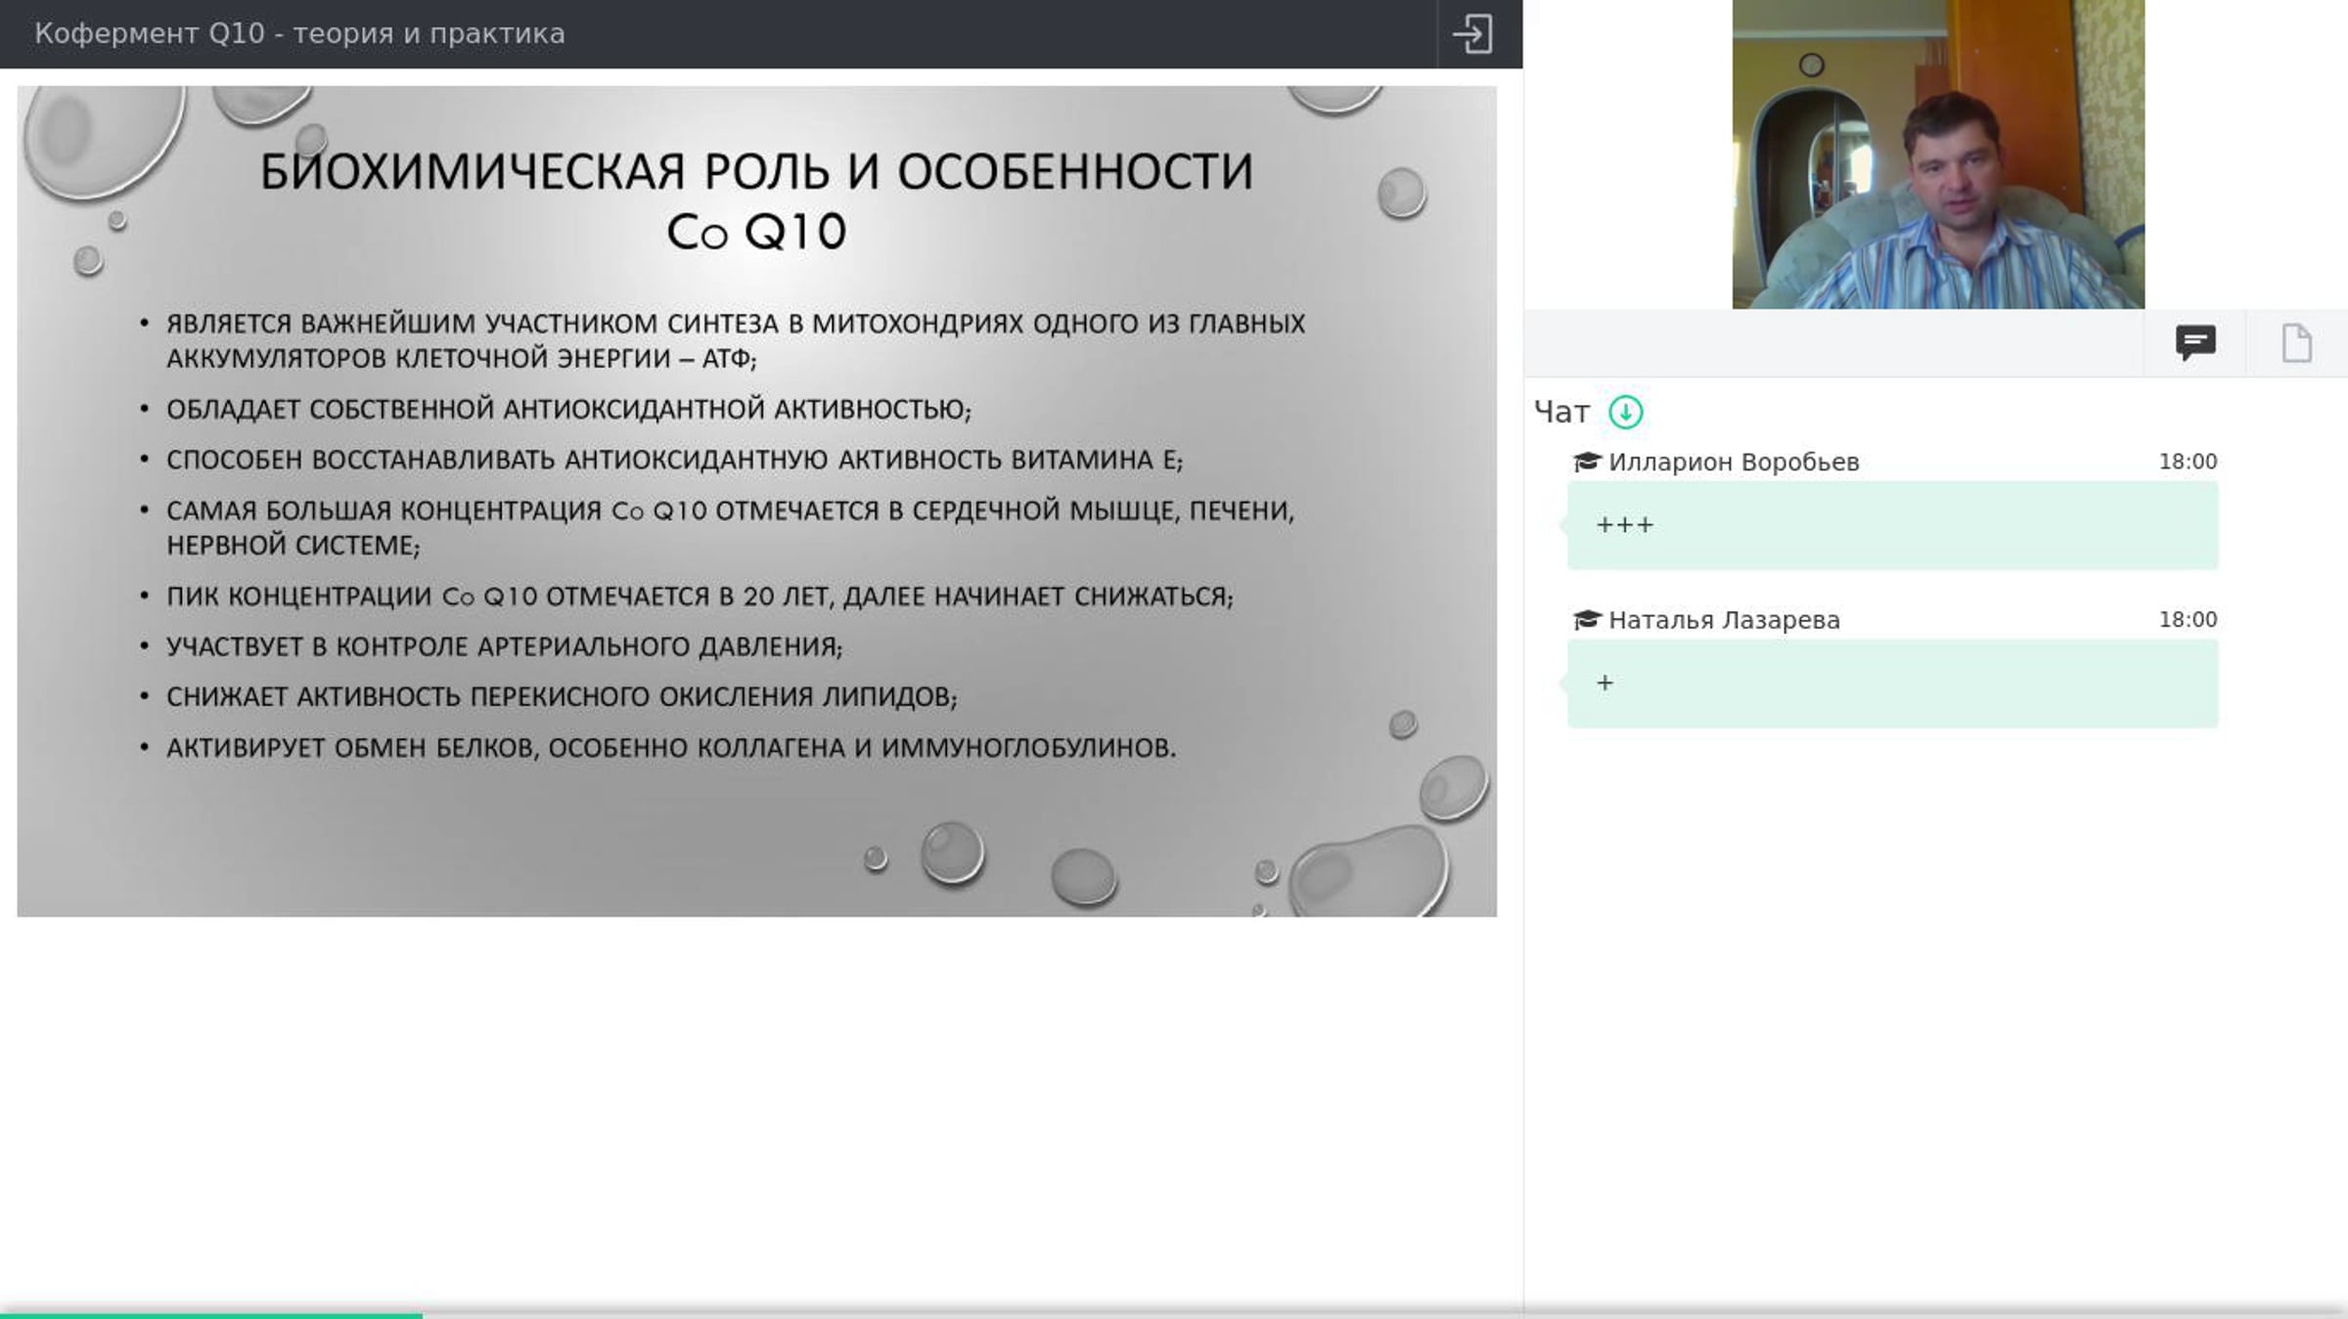
Task: Click the last slide bullet about иммуноглобулинов
Action: tap(671, 748)
